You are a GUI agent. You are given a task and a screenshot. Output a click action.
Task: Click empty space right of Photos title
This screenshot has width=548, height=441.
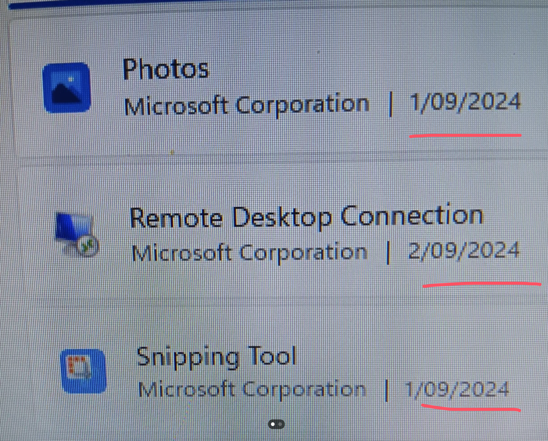pos(357,69)
